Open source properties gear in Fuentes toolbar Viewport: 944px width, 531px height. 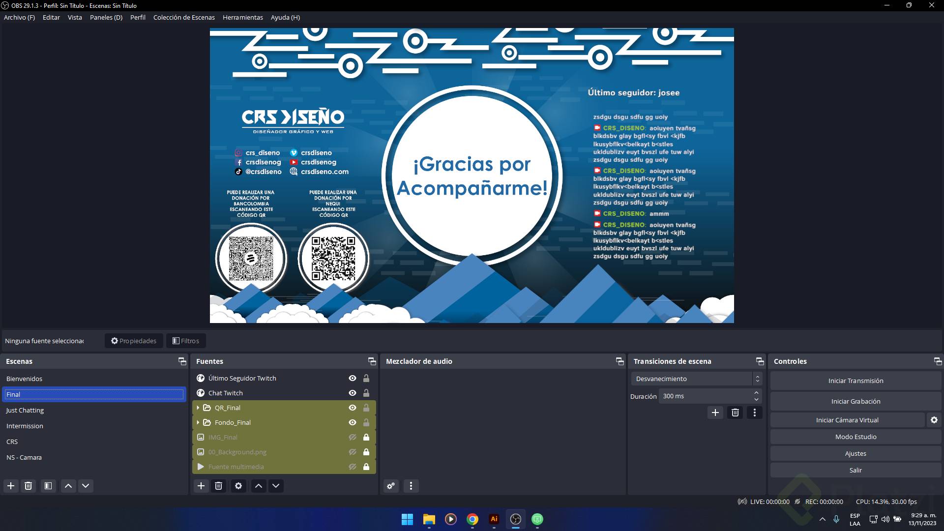(x=238, y=486)
